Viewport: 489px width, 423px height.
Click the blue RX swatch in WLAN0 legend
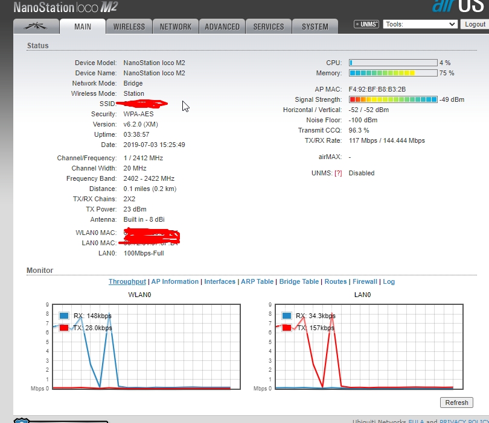tap(64, 316)
